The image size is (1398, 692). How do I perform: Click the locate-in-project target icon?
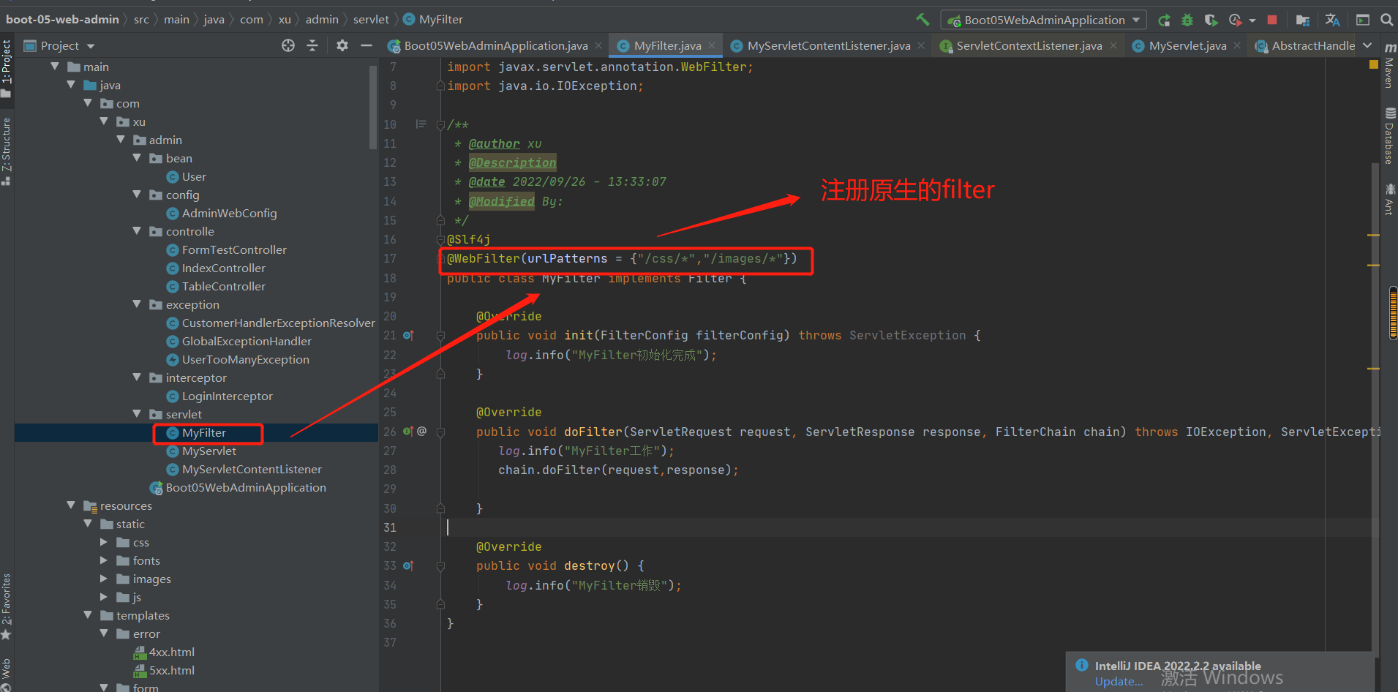tap(288, 45)
